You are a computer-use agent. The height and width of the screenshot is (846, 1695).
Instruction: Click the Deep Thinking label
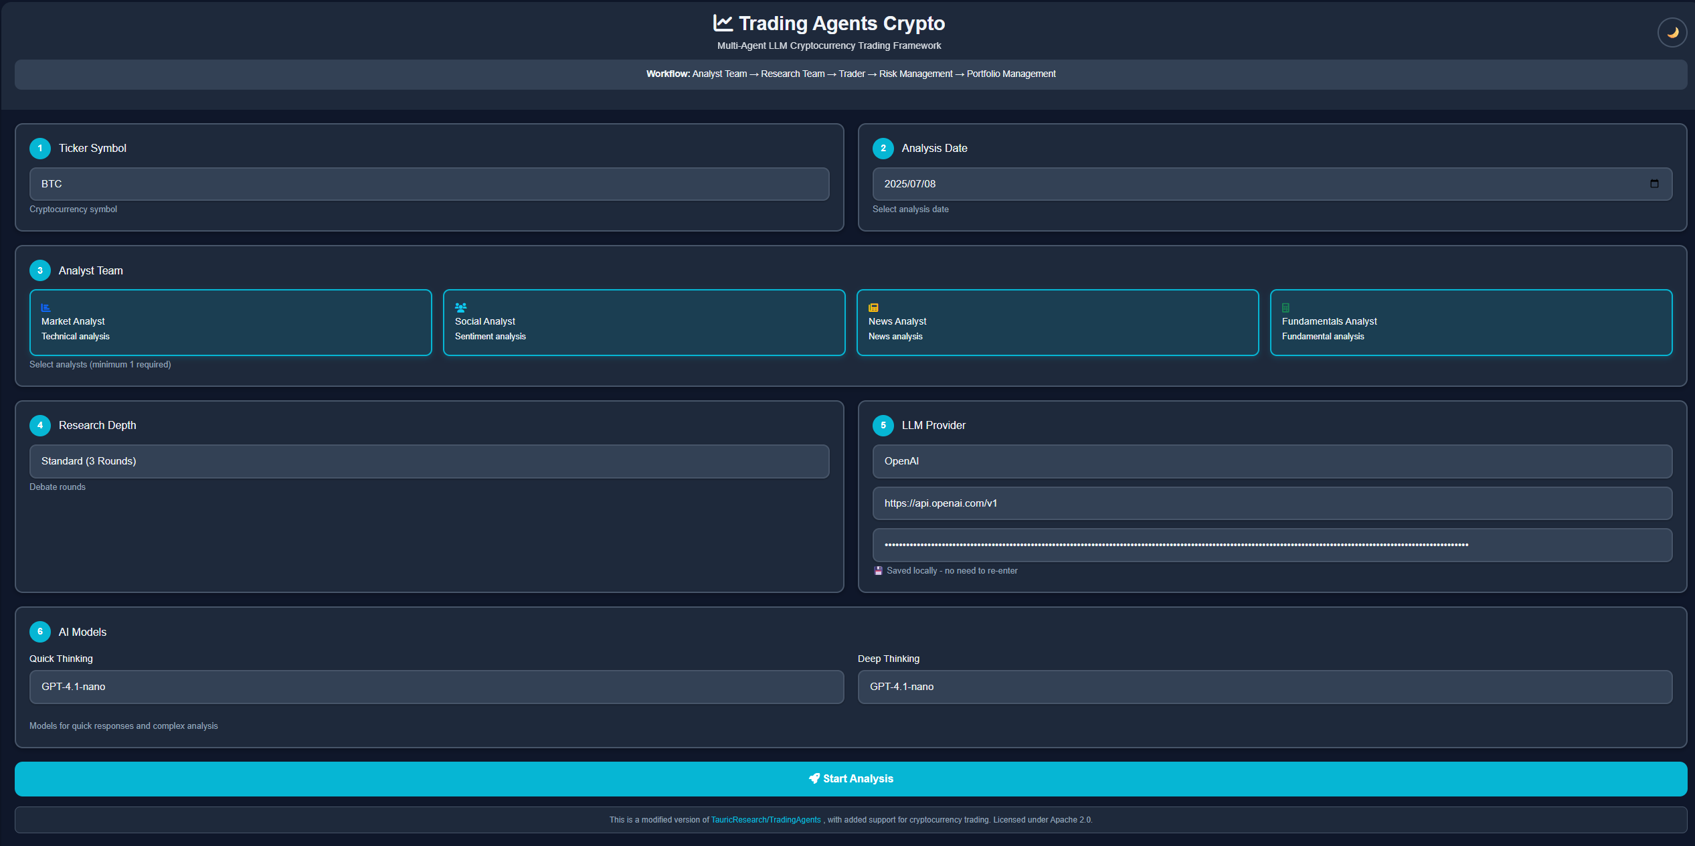tap(889, 659)
